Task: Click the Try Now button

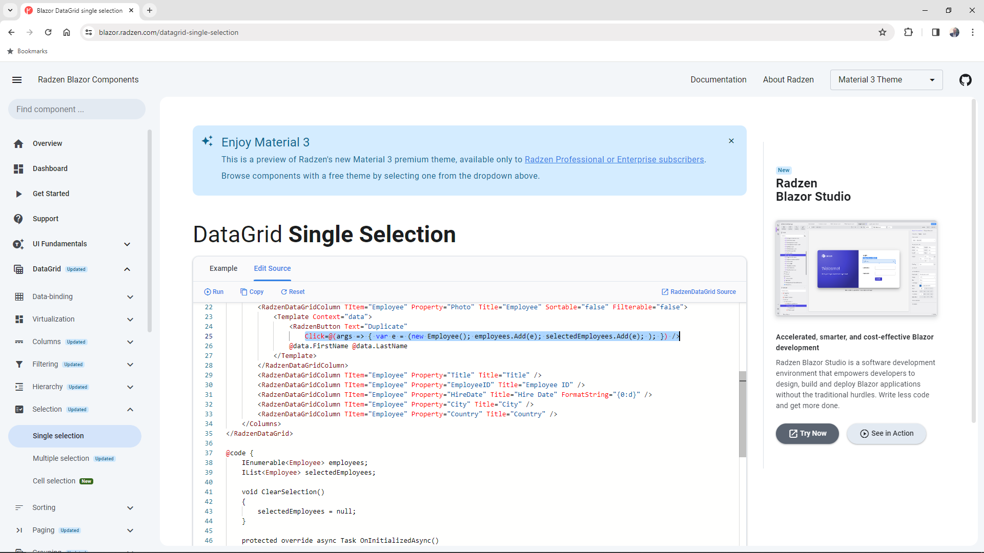Action: 807,434
